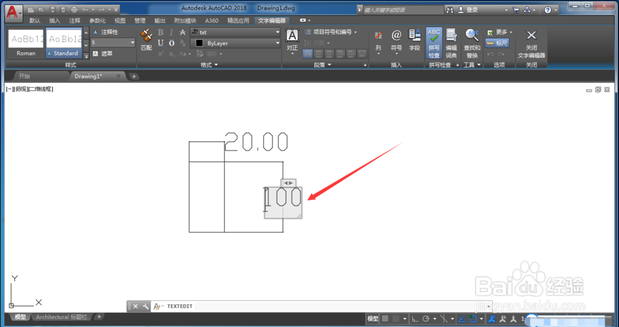Click 关闭文字编辑器 close text editor button

pos(531,44)
